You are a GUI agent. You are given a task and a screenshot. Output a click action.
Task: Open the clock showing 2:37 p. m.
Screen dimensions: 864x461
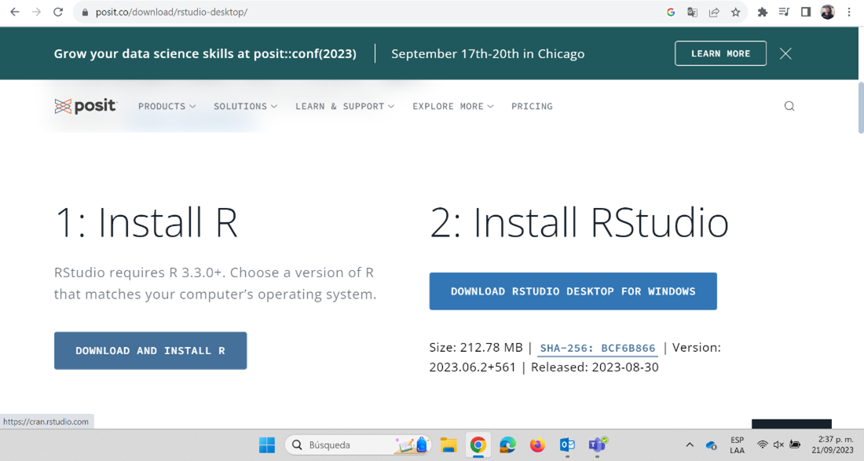click(833, 445)
